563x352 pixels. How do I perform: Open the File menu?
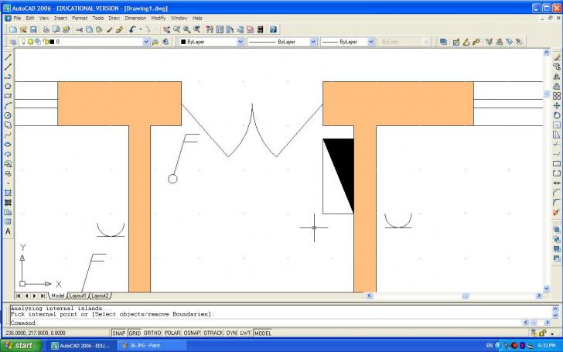click(17, 18)
